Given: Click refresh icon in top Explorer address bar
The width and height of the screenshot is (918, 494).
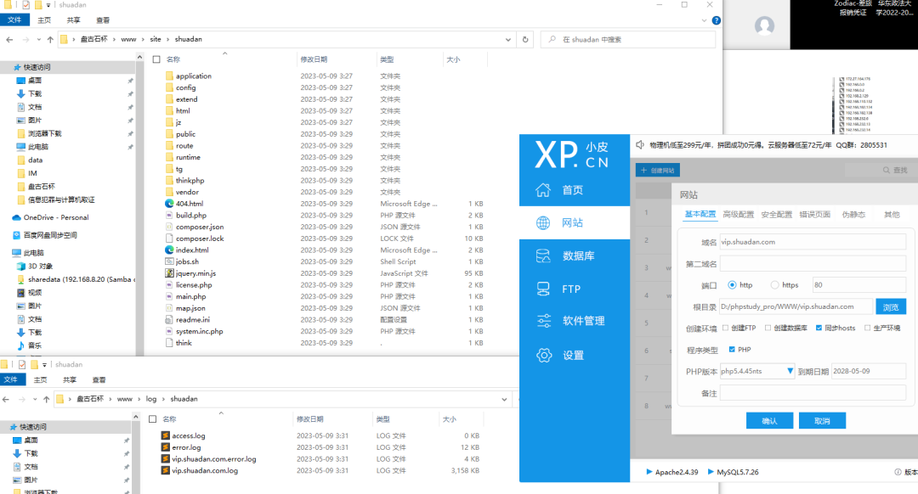Looking at the screenshot, I should (525, 39).
